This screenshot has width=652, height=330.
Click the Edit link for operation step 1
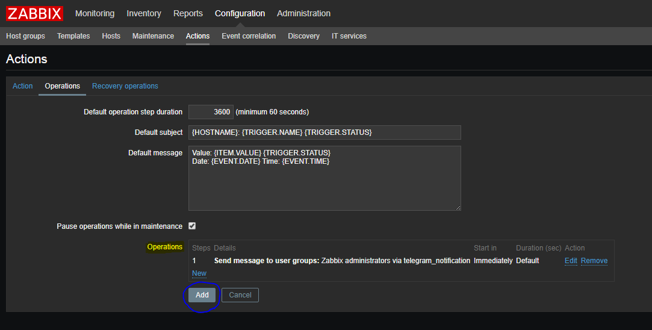tap(571, 261)
